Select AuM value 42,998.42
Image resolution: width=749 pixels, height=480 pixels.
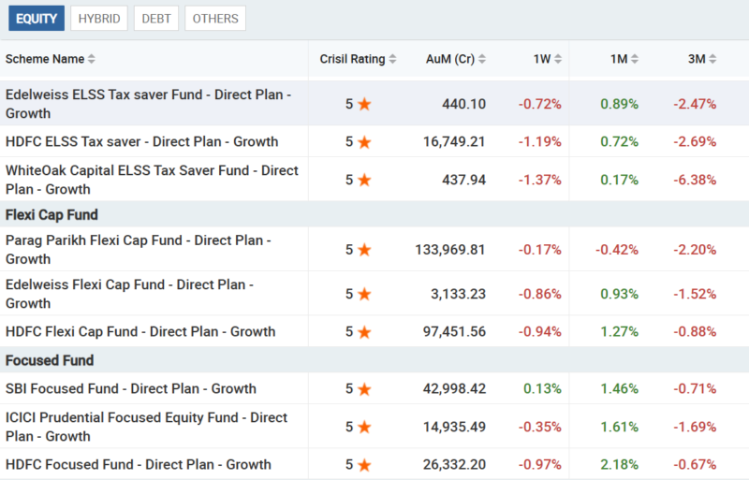pyautogui.click(x=454, y=389)
